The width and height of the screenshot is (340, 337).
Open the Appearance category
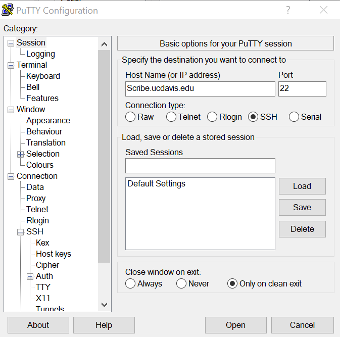tap(48, 121)
